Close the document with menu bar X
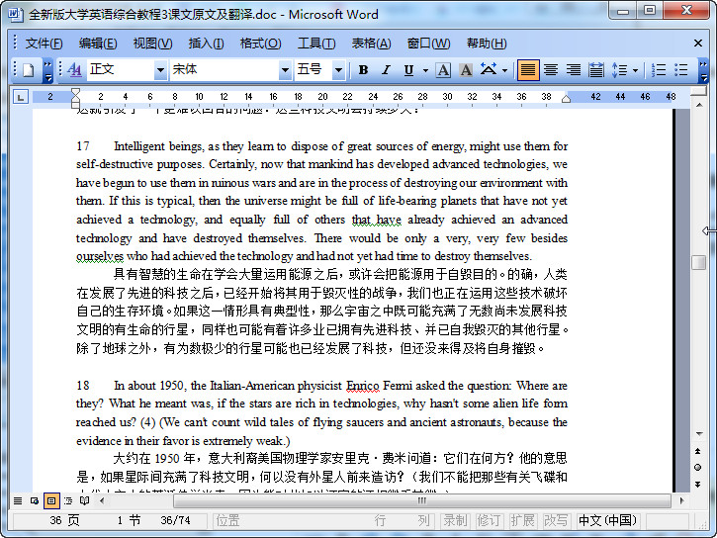 [698, 44]
